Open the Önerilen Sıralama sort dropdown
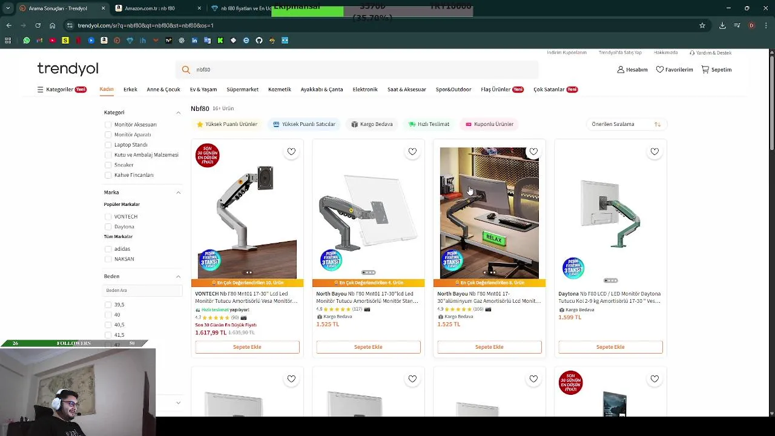 tap(626, 124)
